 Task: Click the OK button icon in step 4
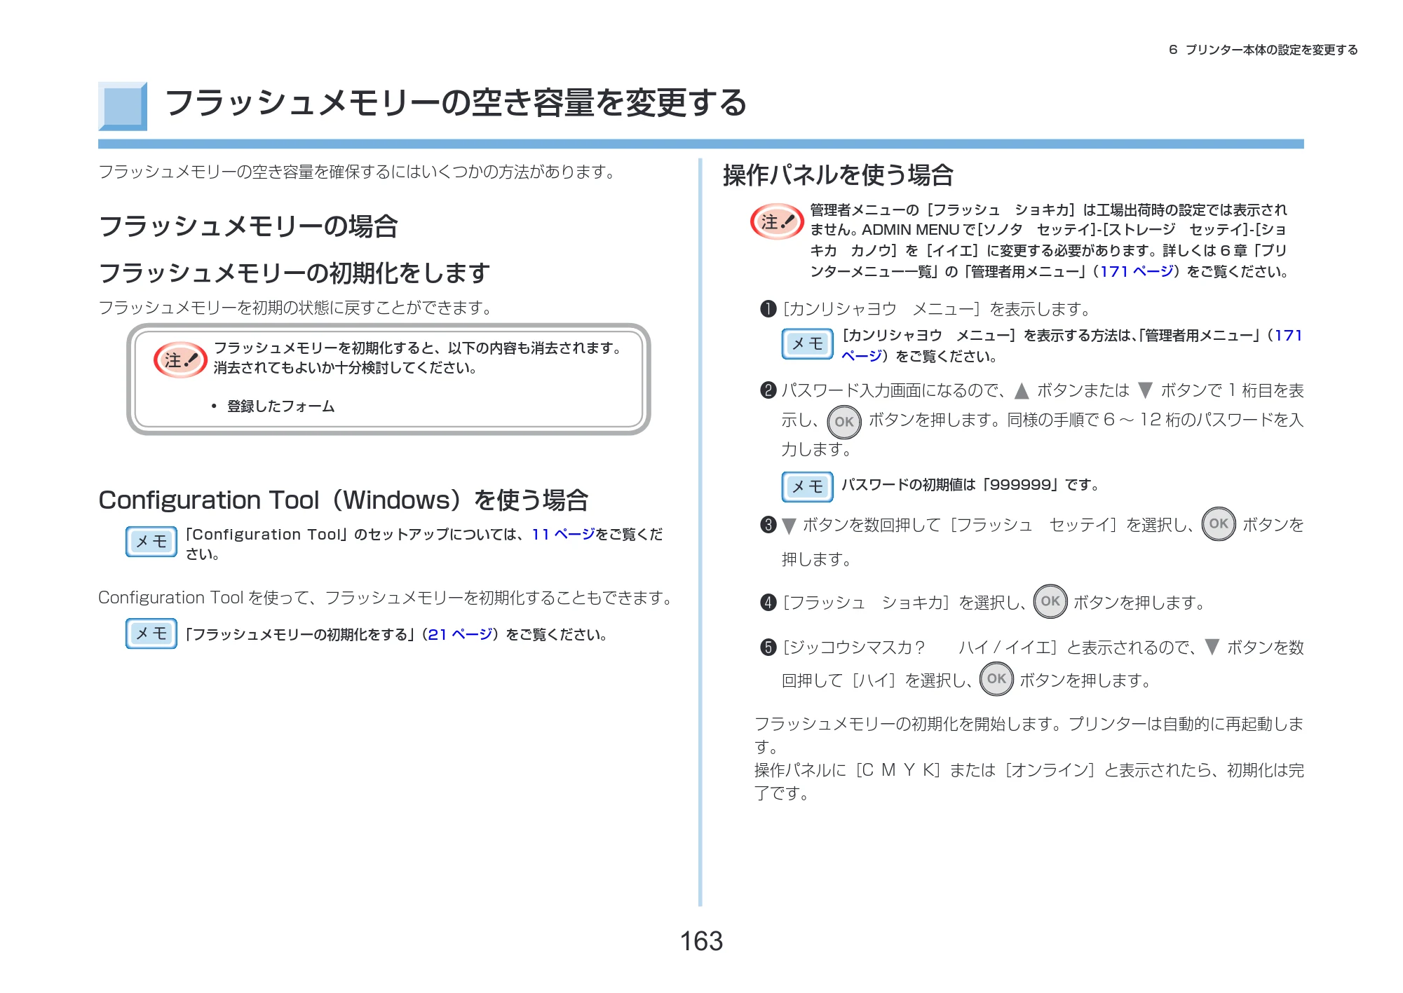point(1050,601)
